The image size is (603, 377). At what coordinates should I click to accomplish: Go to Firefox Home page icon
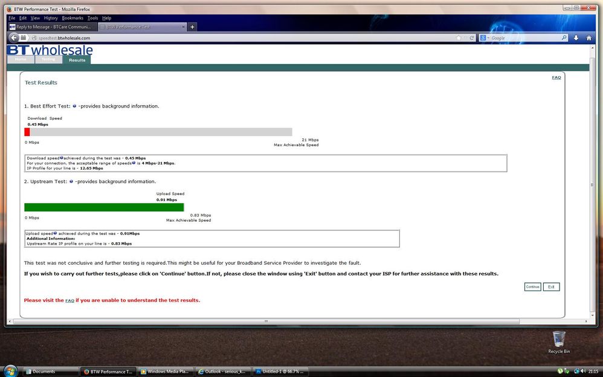pyautogui.click(x=588, y=37)
